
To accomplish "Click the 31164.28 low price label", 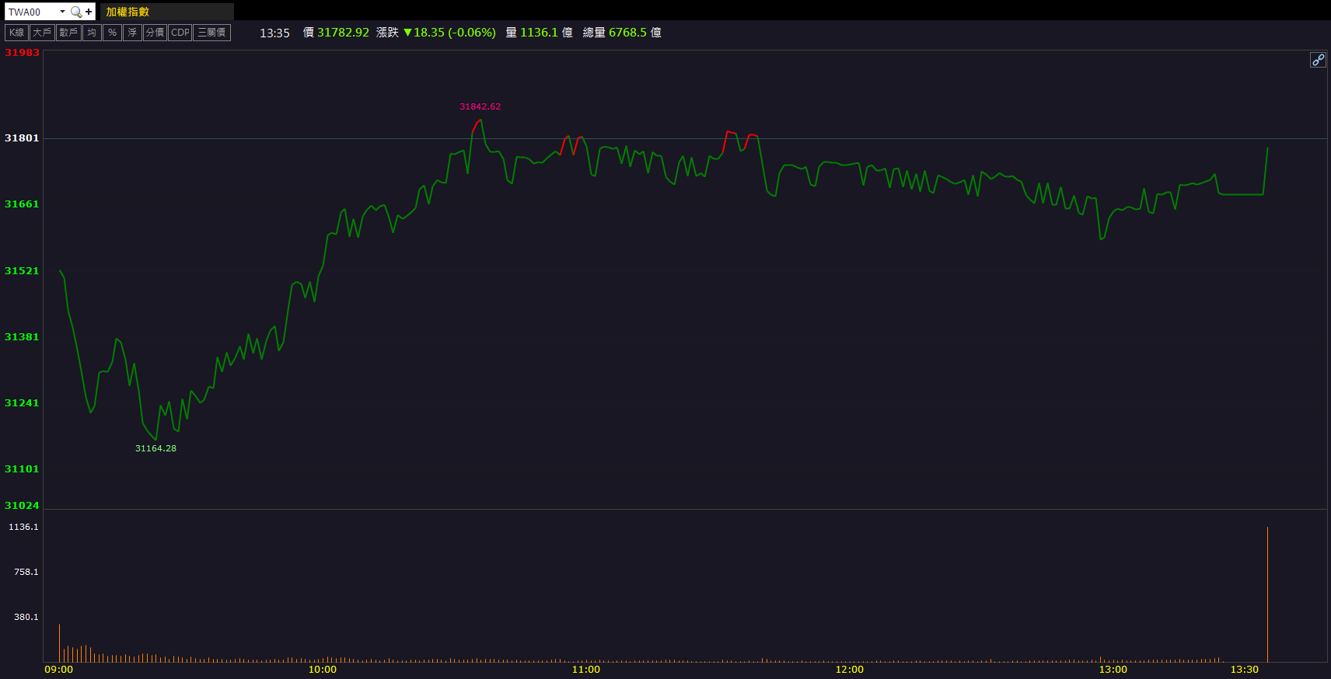I will (155, 448).
